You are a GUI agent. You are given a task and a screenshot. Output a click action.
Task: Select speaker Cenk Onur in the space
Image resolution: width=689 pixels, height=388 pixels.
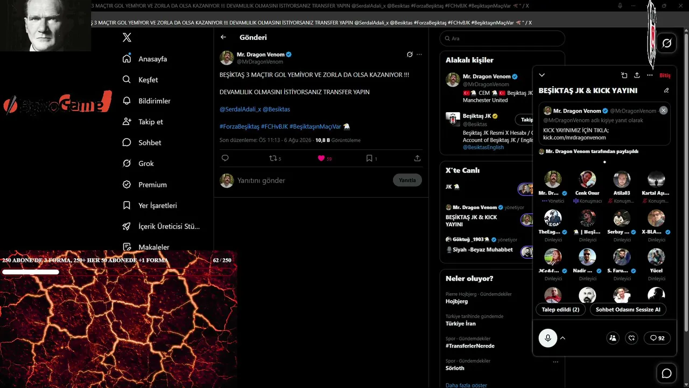coord(587,179)
